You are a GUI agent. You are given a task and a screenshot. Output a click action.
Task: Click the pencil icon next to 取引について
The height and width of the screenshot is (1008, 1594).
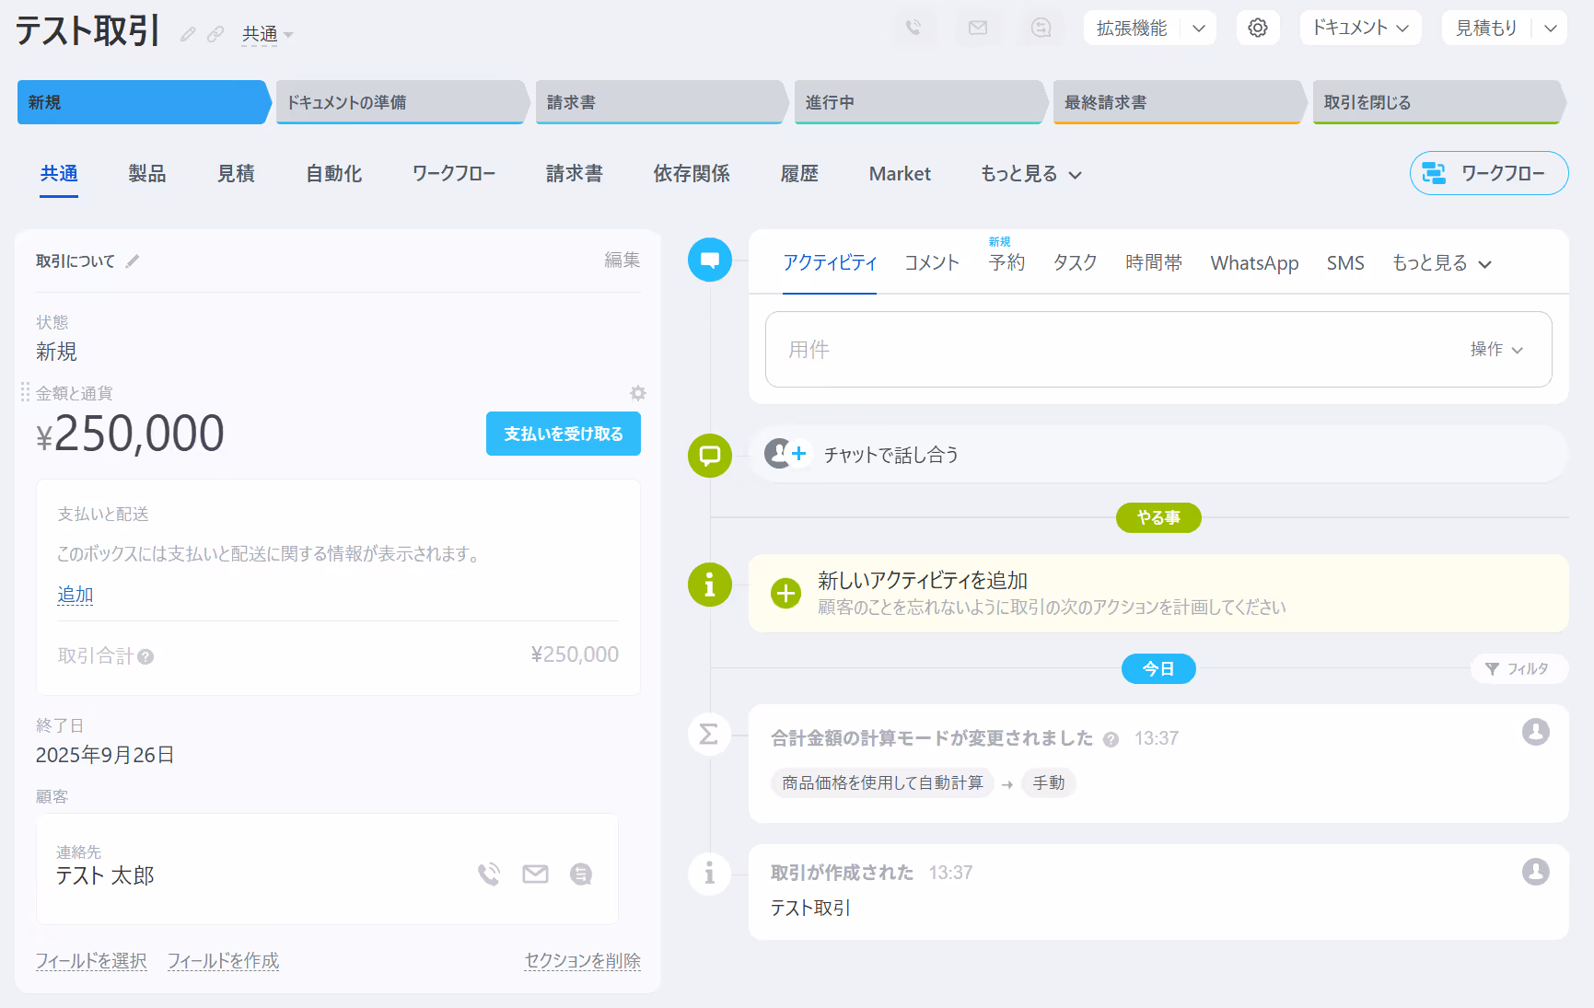pos(133,261)
